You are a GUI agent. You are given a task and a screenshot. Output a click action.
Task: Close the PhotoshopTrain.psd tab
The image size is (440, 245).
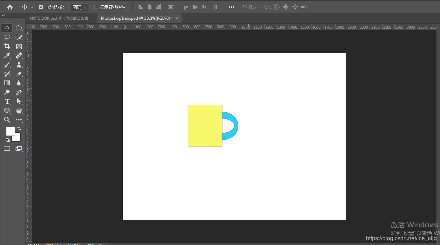pos(177,18)
